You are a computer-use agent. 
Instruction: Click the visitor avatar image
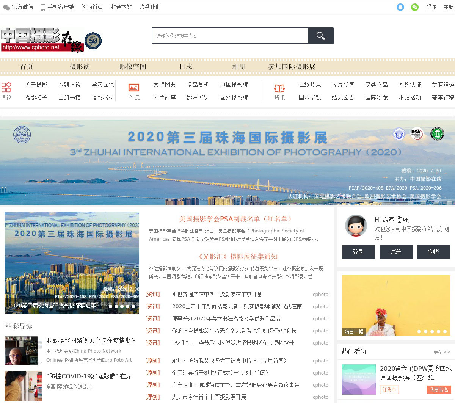(x=356, y=226)
